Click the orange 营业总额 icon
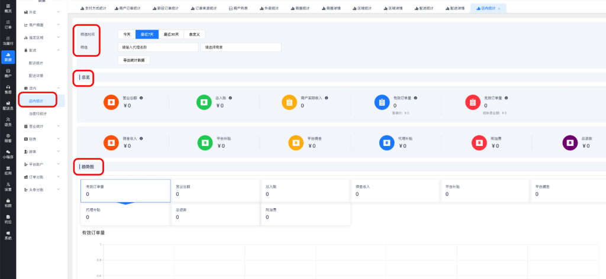The width and height of the screenshot is (606, 279). (110, 102)
